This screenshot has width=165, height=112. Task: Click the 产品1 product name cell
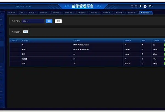(24, 50)
